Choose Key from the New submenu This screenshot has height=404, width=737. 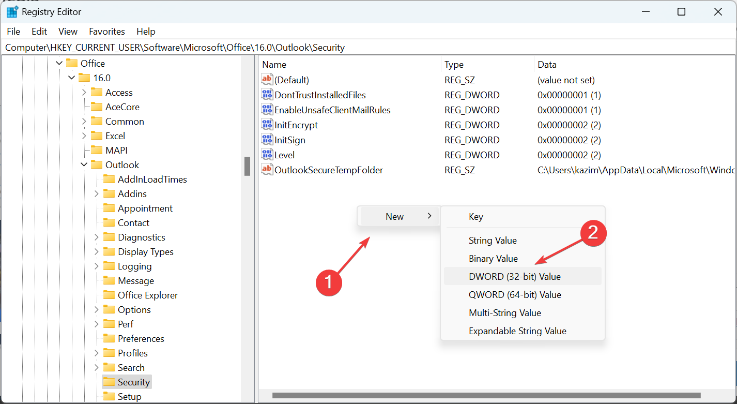523,217
